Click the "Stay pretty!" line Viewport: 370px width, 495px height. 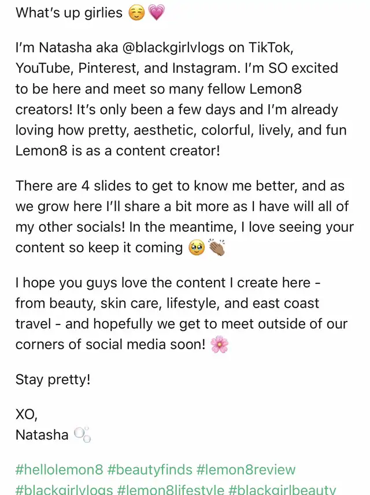pos(53,379)
